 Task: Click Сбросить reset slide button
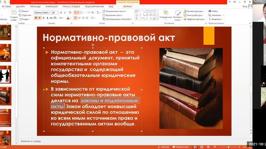click(25, 15)
